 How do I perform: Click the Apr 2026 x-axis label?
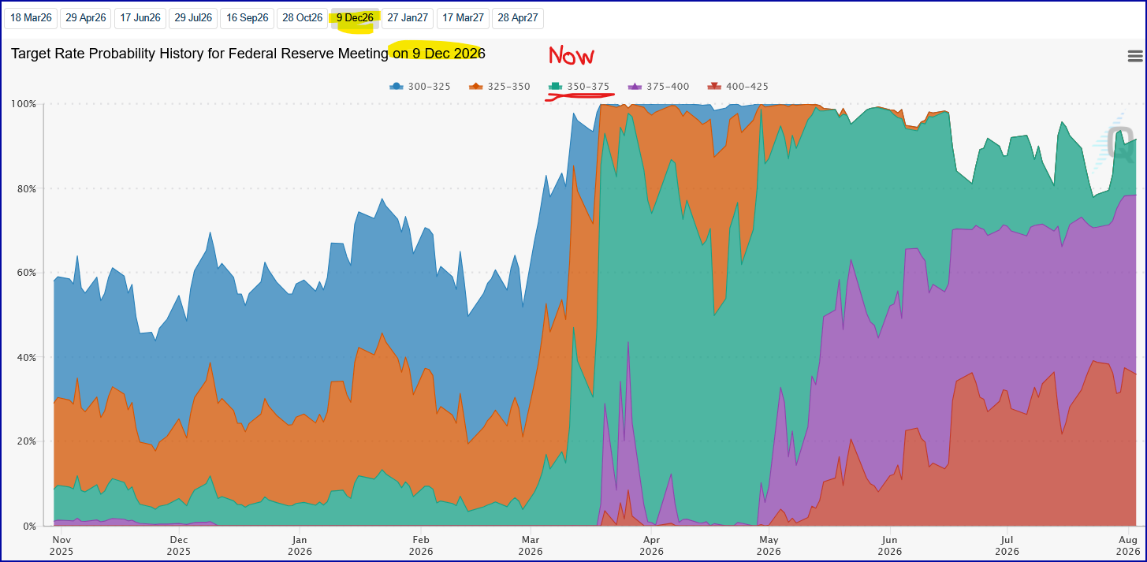coord(651,545)
